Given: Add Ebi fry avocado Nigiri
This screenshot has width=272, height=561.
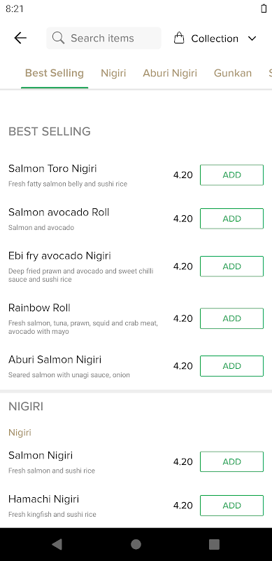Looking at the screenshot, I should [x=231, y=266].
